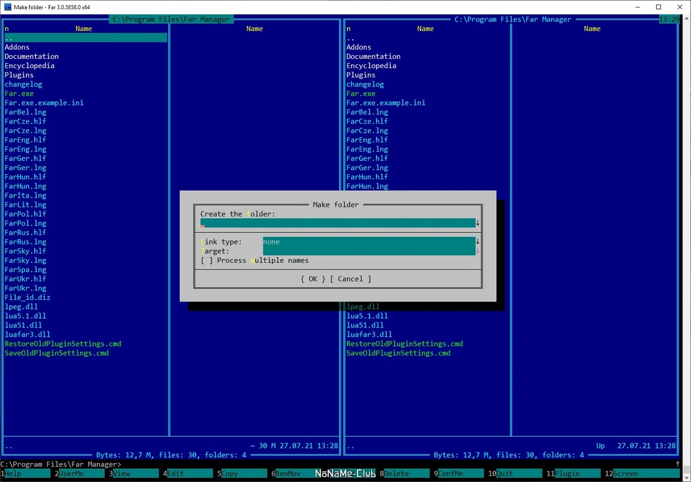The image size is (691, 482).
Task: Click the Create the folder name field
Action: click(x=337, y=223)
